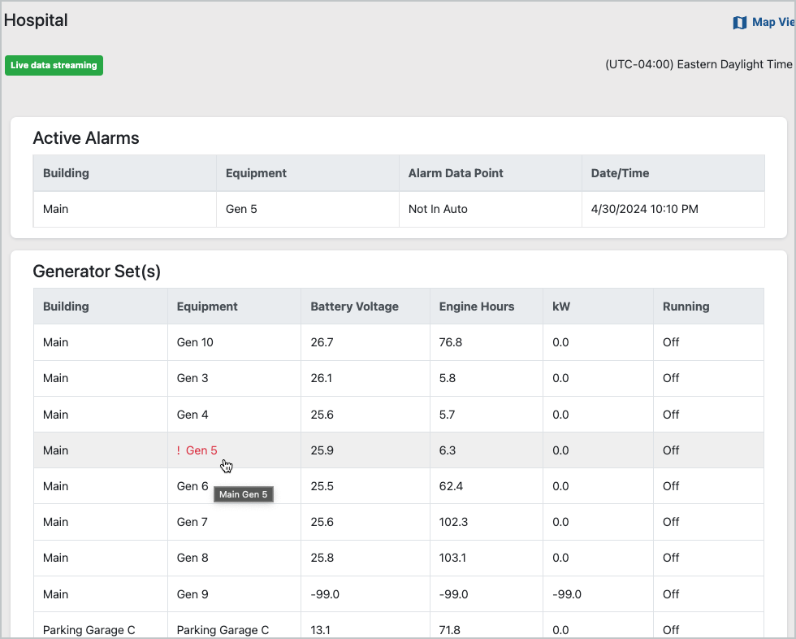Sort by Battery Voltage column header
The height and width of the screenshot is (639, 796).
pos(354,306)
